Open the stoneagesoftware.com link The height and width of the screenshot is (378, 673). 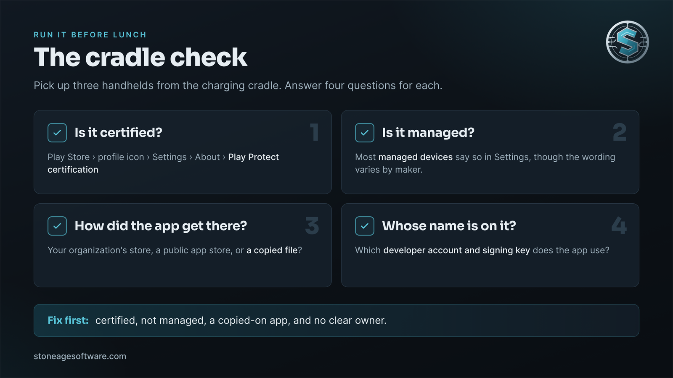80,356
